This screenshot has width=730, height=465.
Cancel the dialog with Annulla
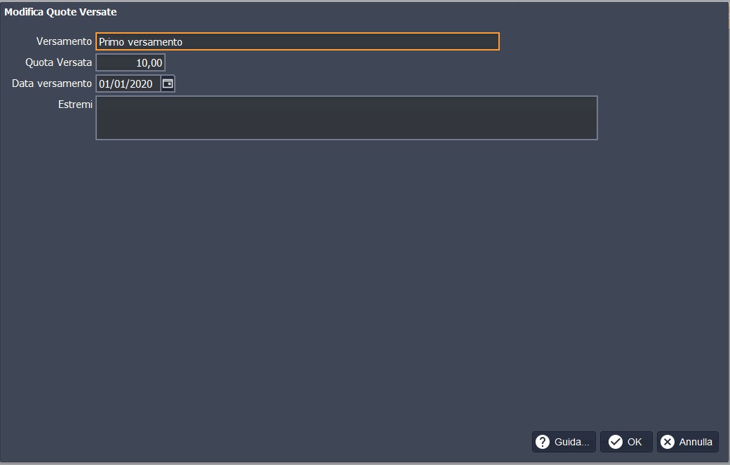tap(688, 442)
